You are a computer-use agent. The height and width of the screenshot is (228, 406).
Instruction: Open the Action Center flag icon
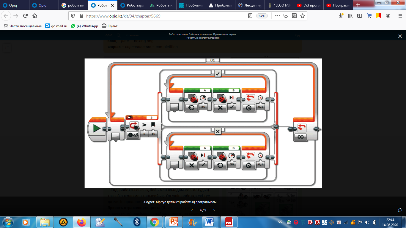coord(360,222)
